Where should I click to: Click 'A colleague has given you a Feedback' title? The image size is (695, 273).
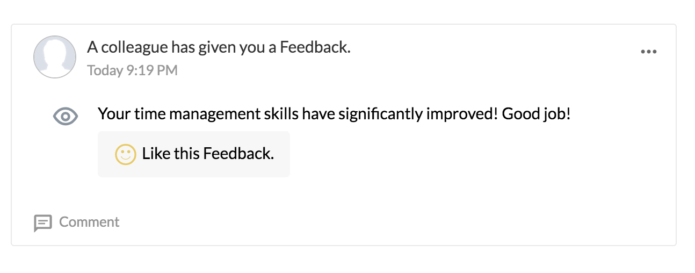219,48
